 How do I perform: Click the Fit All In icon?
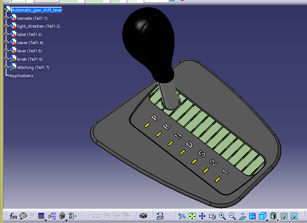(x=192, y=216)
